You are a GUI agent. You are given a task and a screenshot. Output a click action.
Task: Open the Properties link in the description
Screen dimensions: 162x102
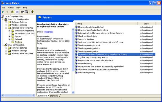click(48, 32)
